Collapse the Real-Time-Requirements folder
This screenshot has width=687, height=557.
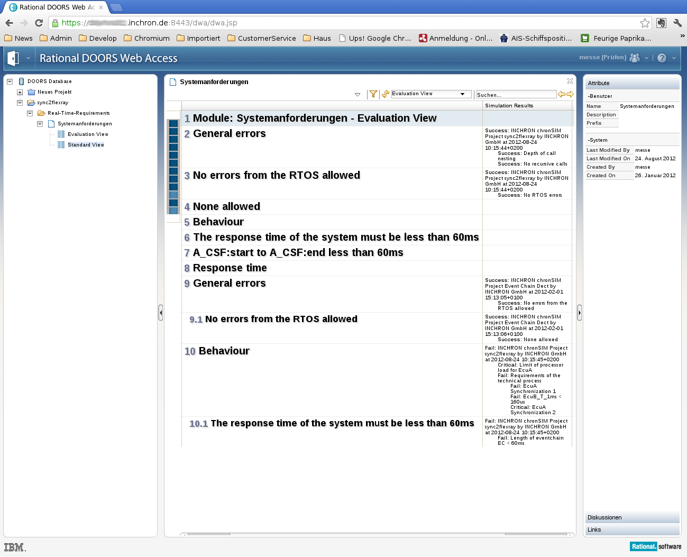pyautogui.click(x=30, y=113)
